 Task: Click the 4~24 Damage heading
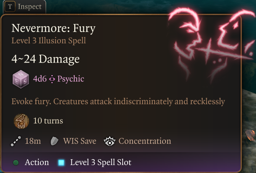click(x=45, y=59)
